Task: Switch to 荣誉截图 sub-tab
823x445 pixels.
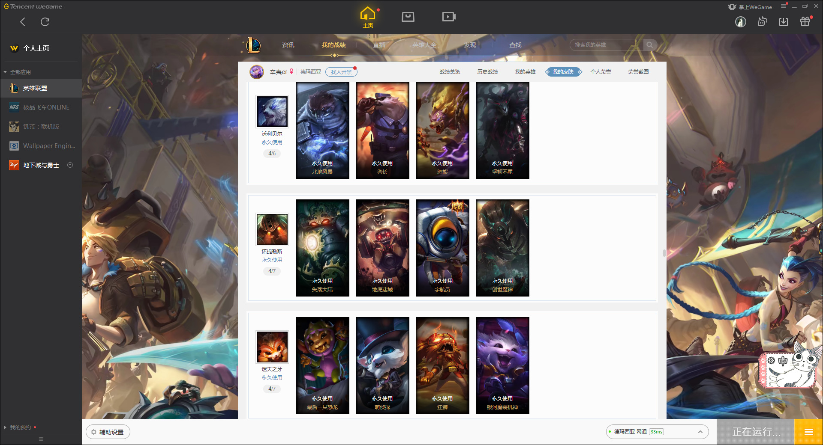Action: click(638, 72)
